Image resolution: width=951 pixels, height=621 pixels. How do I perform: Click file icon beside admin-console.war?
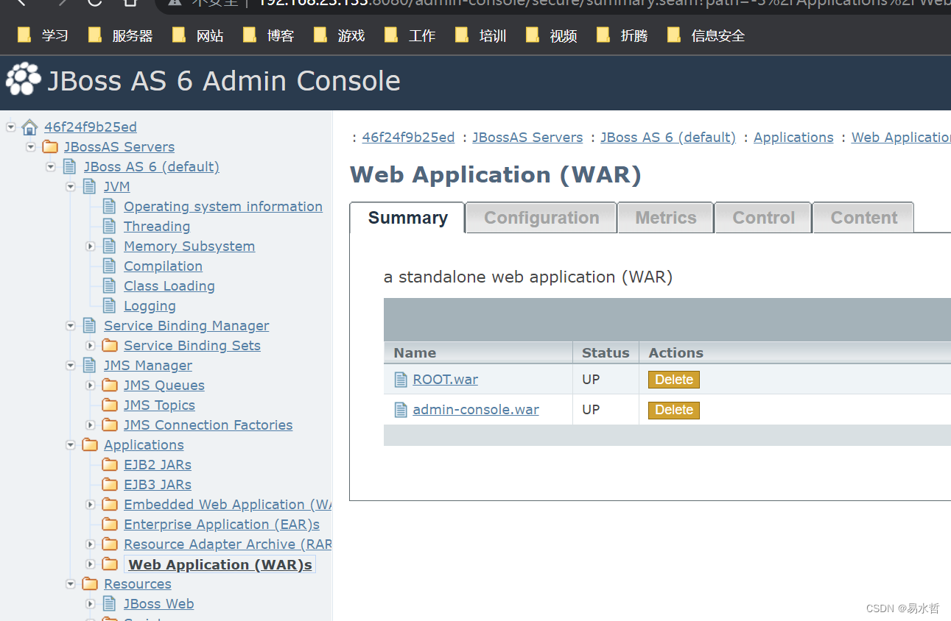tap(401, 410)
